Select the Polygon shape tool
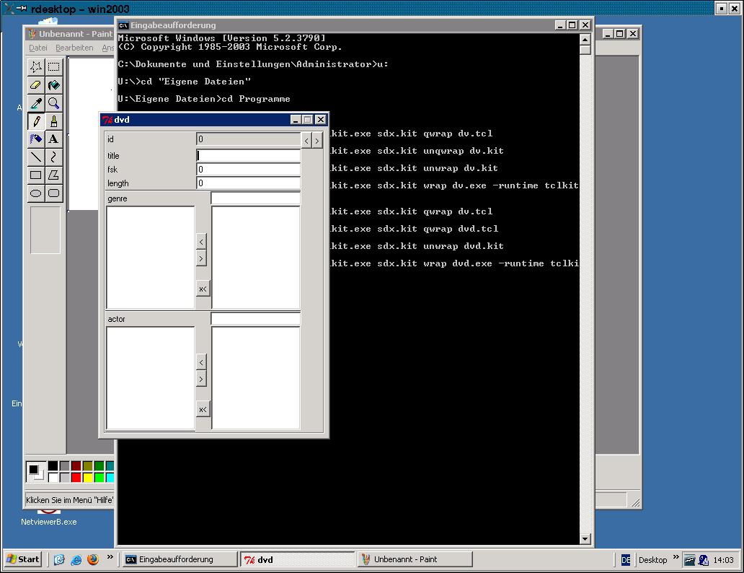This screenshot has width=744, height=573. (x=53, y=175)
